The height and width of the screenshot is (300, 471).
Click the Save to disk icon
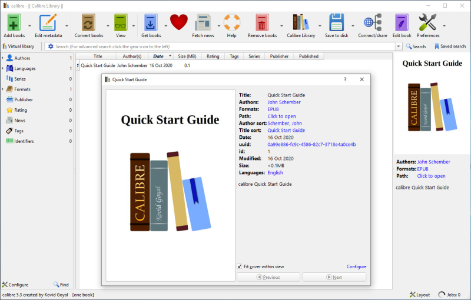coord(336,23)
